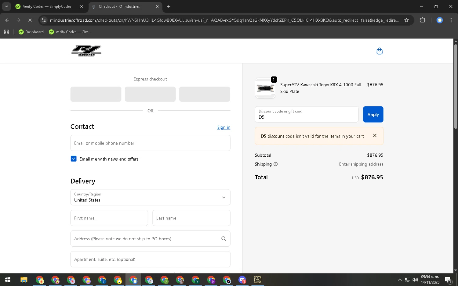Bookmark this page with the star icon
This screenshot has height=286, width=458.
coord(406,20)
